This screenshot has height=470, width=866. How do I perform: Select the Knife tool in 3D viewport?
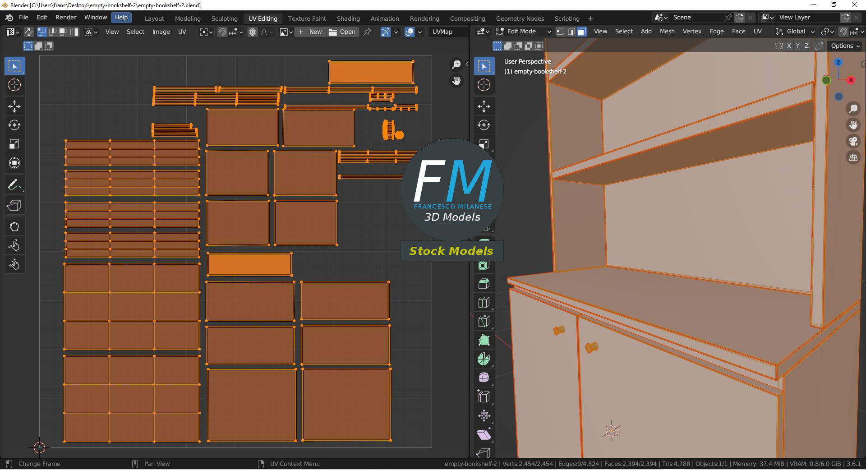point(484,322)
